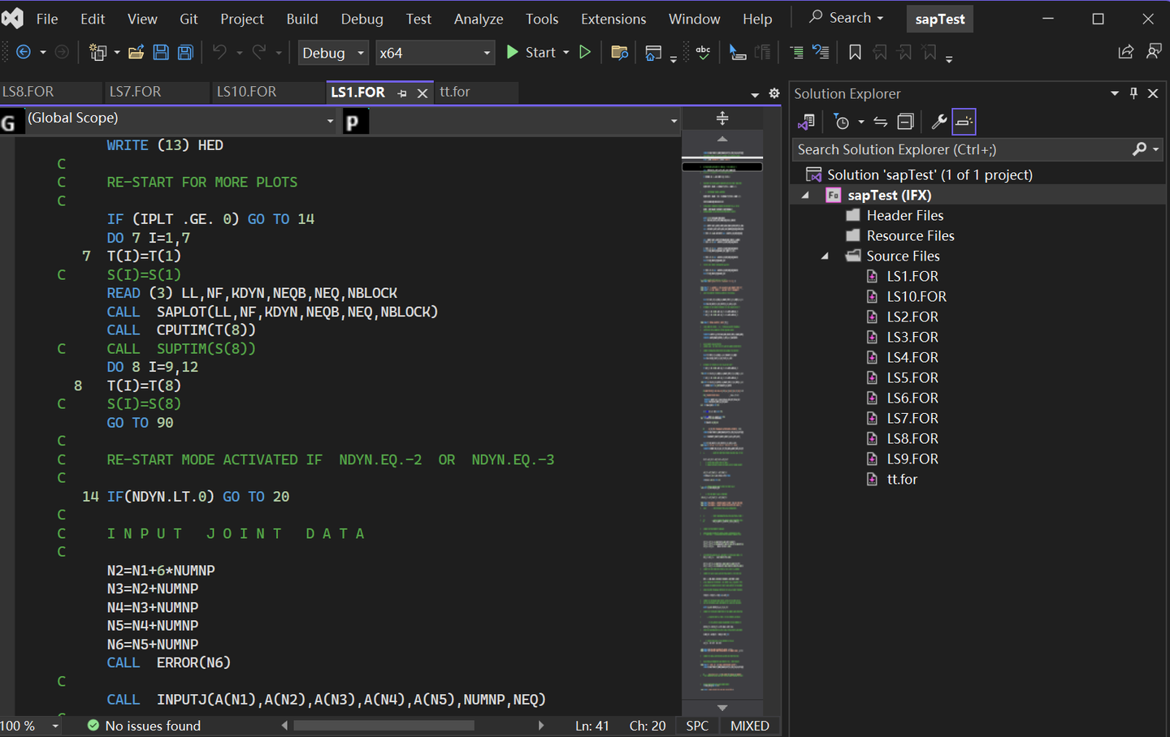Toggle Preview Selected Items button

(964, 122)
